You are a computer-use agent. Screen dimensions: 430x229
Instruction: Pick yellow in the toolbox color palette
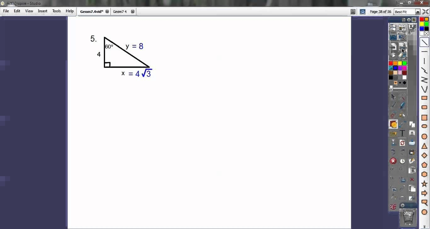pyautogui.click(x=400, y=63)
